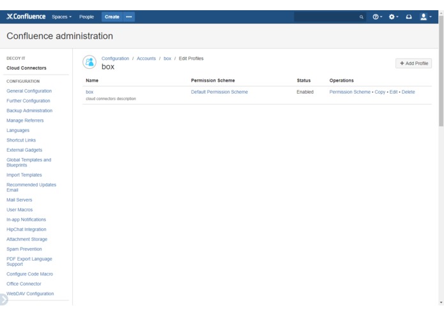This screenshot has height=315, width=444.
Task: Open Backup Administration
Action: point(29,111)
